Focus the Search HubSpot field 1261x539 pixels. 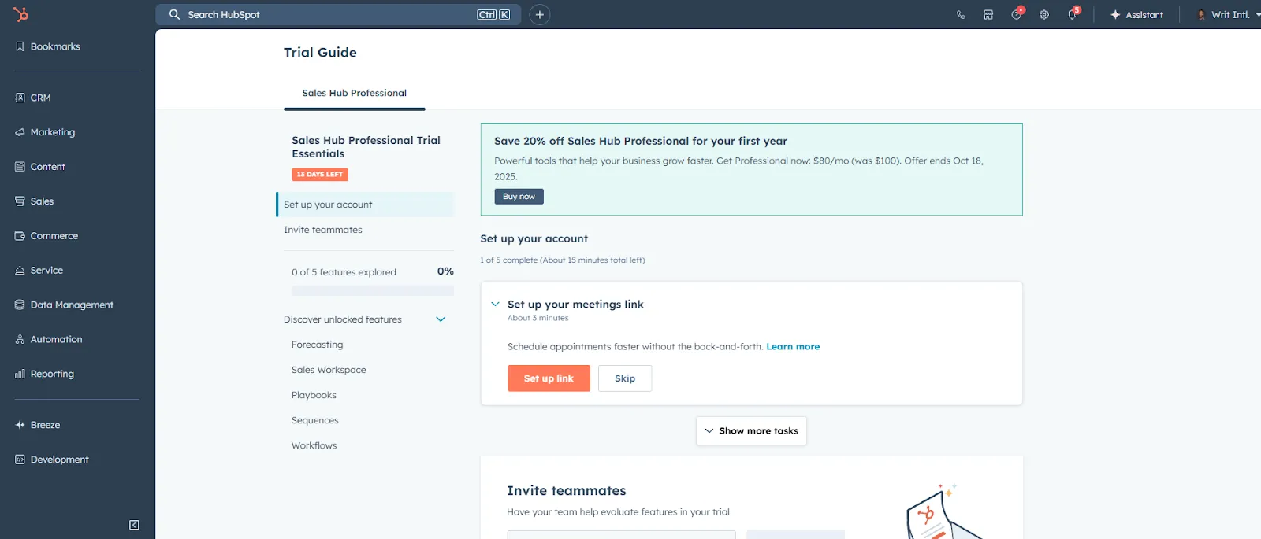[x=339, y=14]
